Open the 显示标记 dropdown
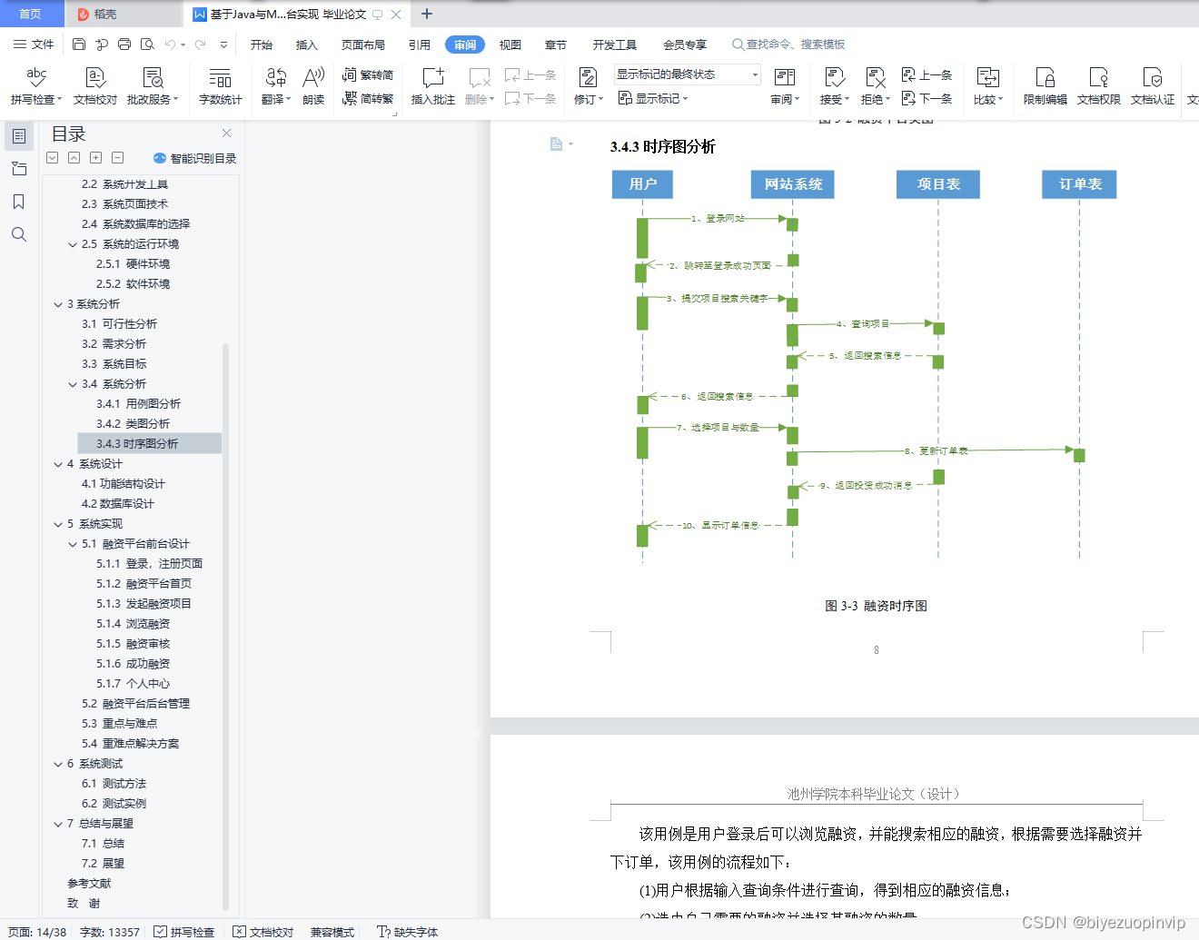Image resolution: width=1199 pixels, height=940 pixels. pyautogui.click(x=653, y=98)
